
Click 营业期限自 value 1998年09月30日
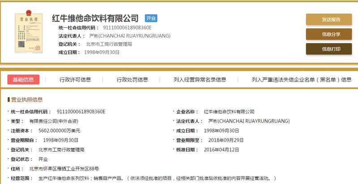tap(60, 140)
